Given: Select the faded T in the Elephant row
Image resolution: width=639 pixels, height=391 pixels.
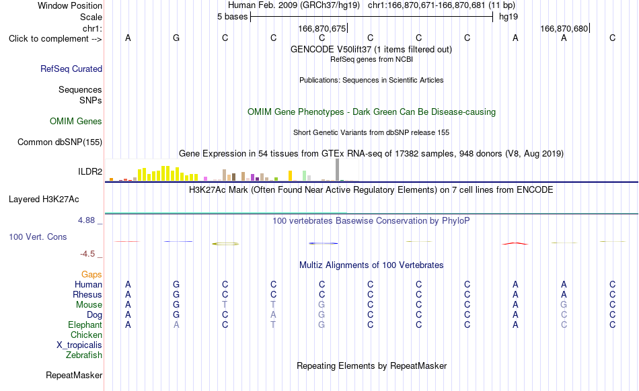Looking at the screenshot, I should tap(273, 324).
